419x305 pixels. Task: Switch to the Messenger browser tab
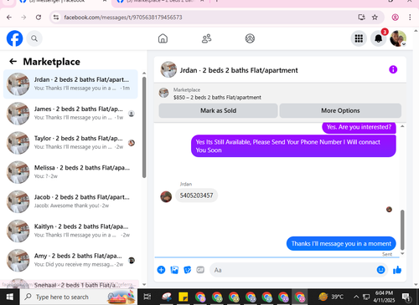tap(63, 3)
